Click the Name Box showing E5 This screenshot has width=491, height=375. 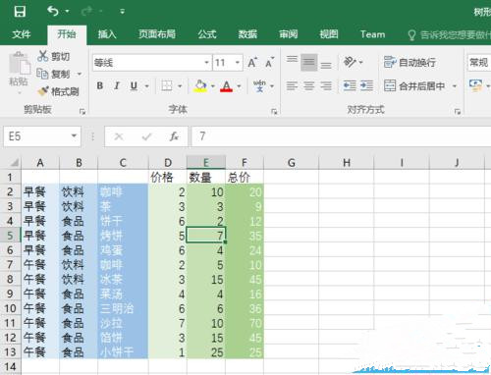point(36,136)
